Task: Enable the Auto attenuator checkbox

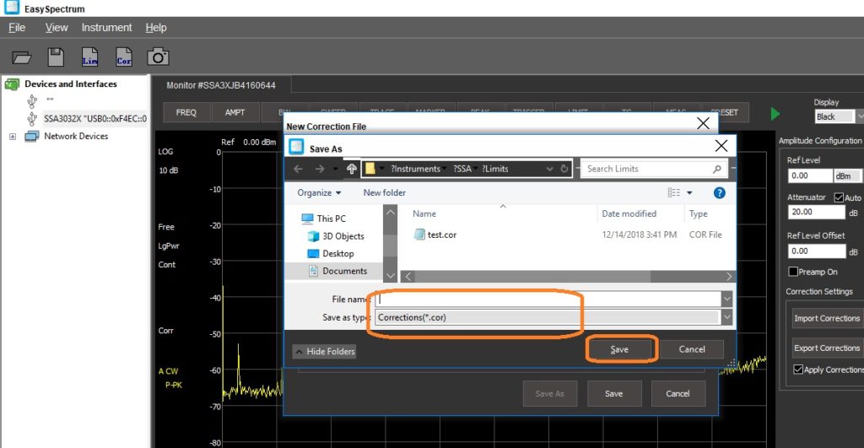Action: coord(839,197)
